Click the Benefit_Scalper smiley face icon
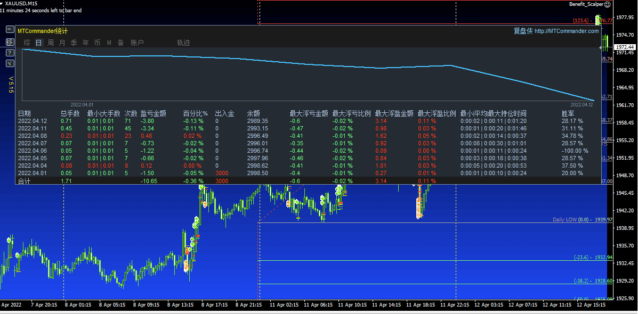This screenshot has width=638, height=314. (x=608, y=4)
